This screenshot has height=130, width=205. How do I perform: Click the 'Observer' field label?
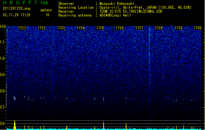tap(66, 4)
